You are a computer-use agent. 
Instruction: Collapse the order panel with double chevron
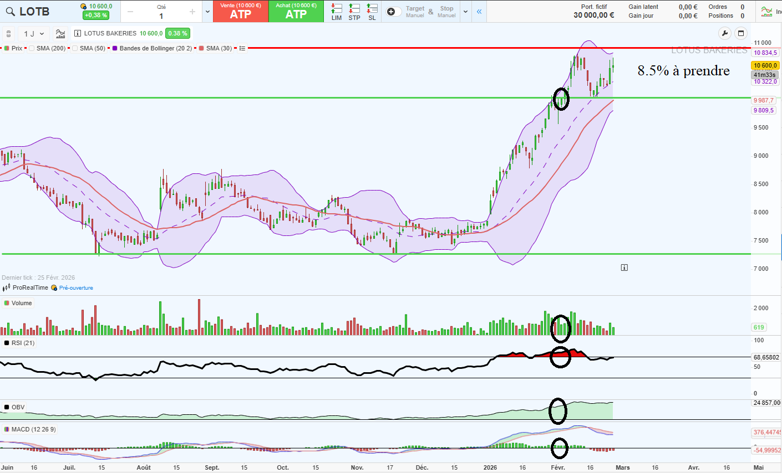pyautogui.click(x=479, y=12)
